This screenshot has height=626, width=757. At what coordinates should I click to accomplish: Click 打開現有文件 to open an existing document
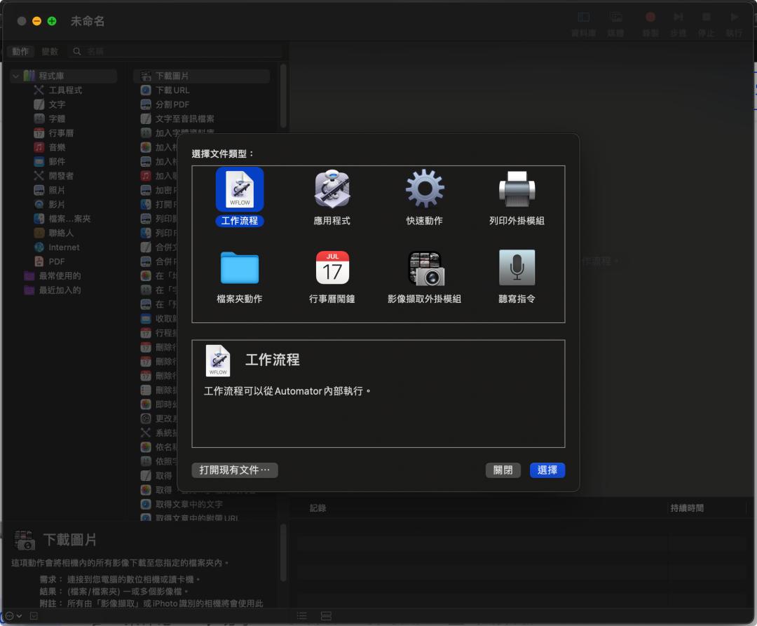(234, 470)
